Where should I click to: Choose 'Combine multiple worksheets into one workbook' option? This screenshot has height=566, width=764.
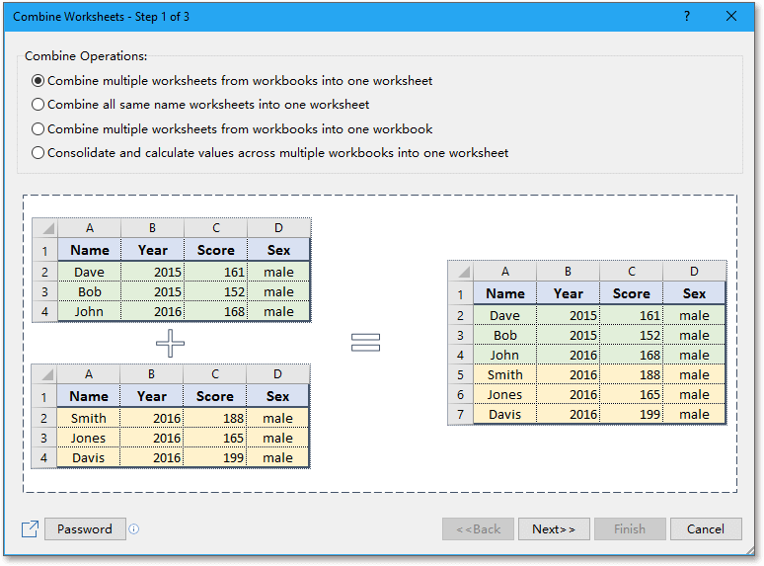38,129
